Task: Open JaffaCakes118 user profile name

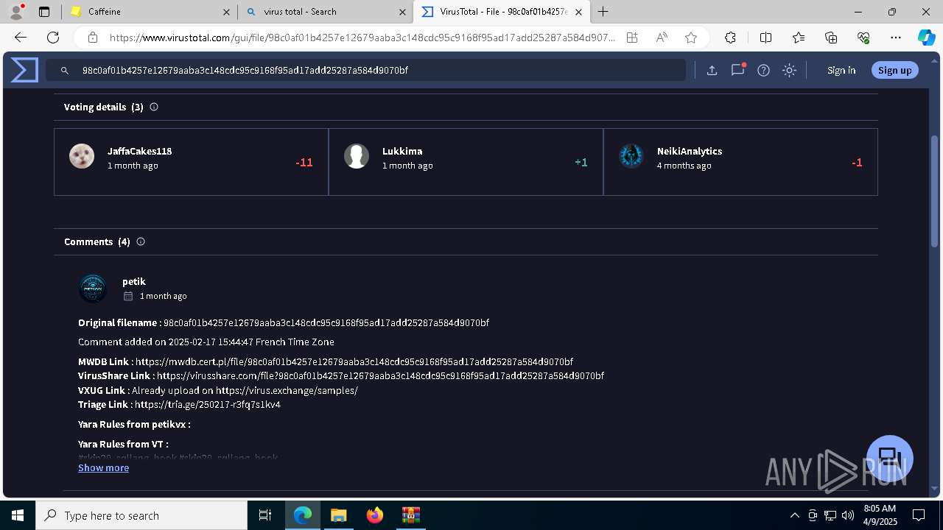Action: [x=139, y=151]
